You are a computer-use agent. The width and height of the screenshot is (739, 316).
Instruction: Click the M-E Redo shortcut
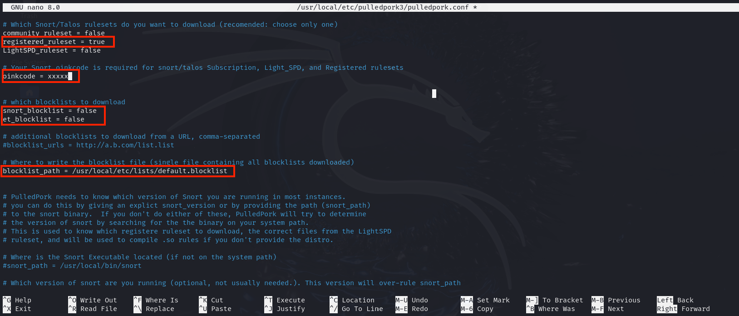click(x=412, y=309)
